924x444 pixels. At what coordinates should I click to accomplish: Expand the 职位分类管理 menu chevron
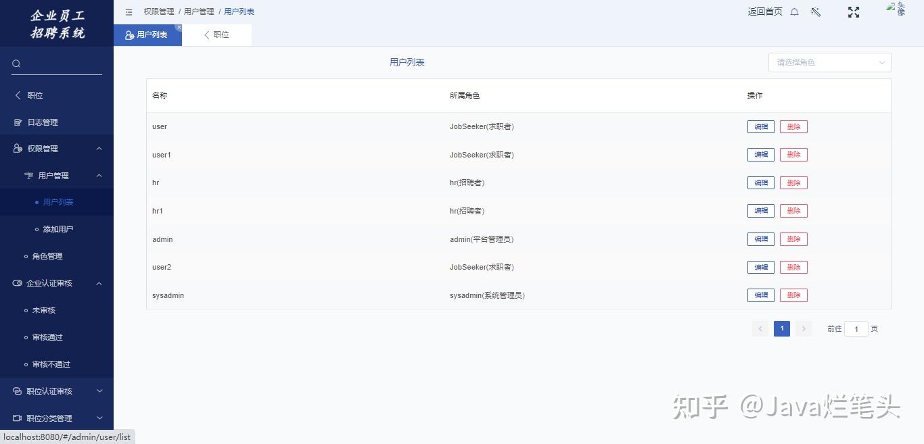click(x=99, y=418)
